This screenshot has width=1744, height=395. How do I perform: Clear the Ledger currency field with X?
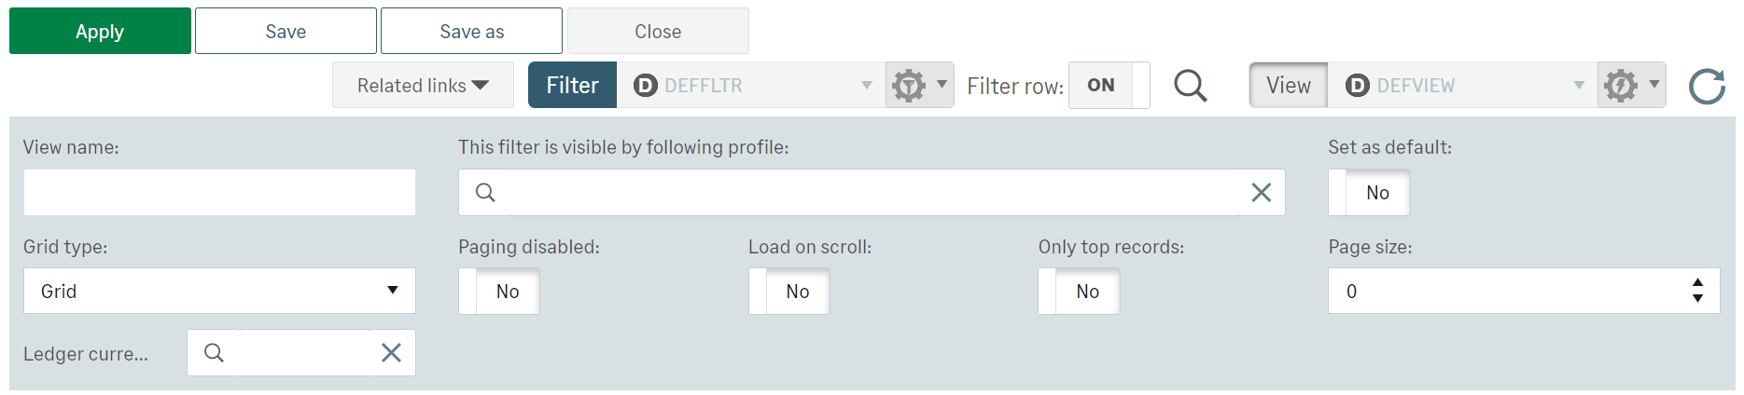point(391,353)
